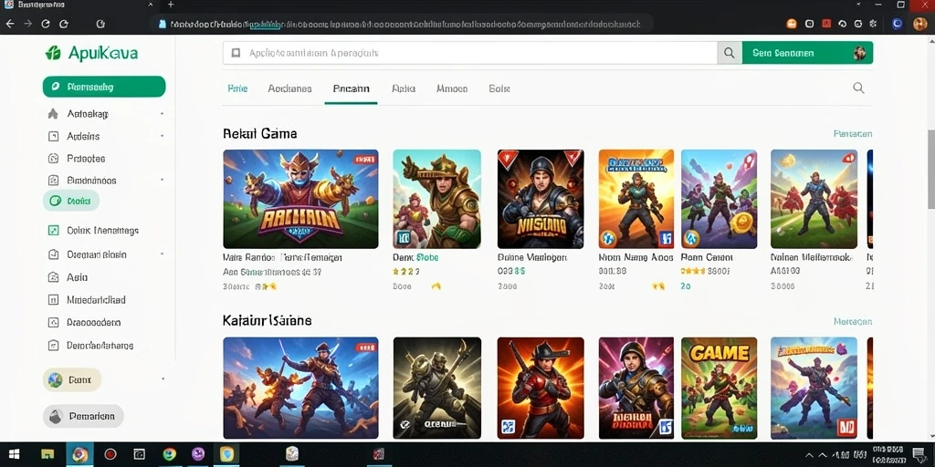Open the Rean Caiant game thumbnail

point(719,199)
